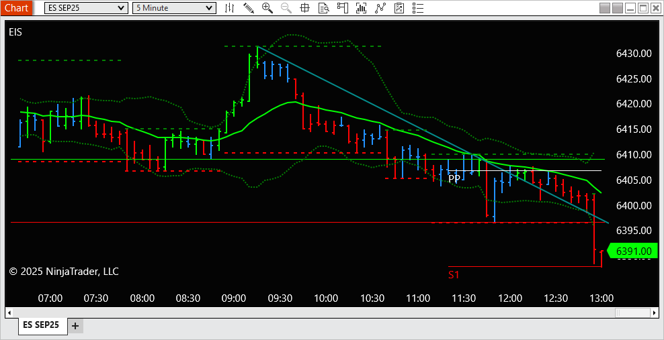Maximize the chart window
Viewport: 664px width, 340px height.
642,7
